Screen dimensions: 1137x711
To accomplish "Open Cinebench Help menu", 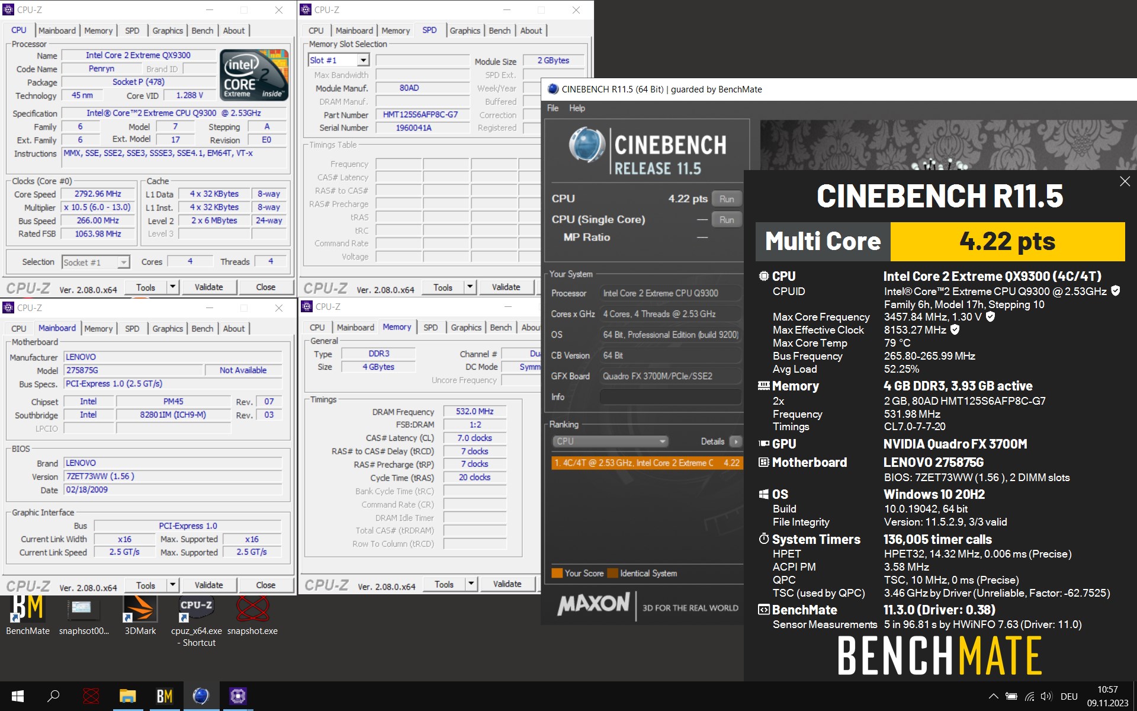I will pos(577,108).
